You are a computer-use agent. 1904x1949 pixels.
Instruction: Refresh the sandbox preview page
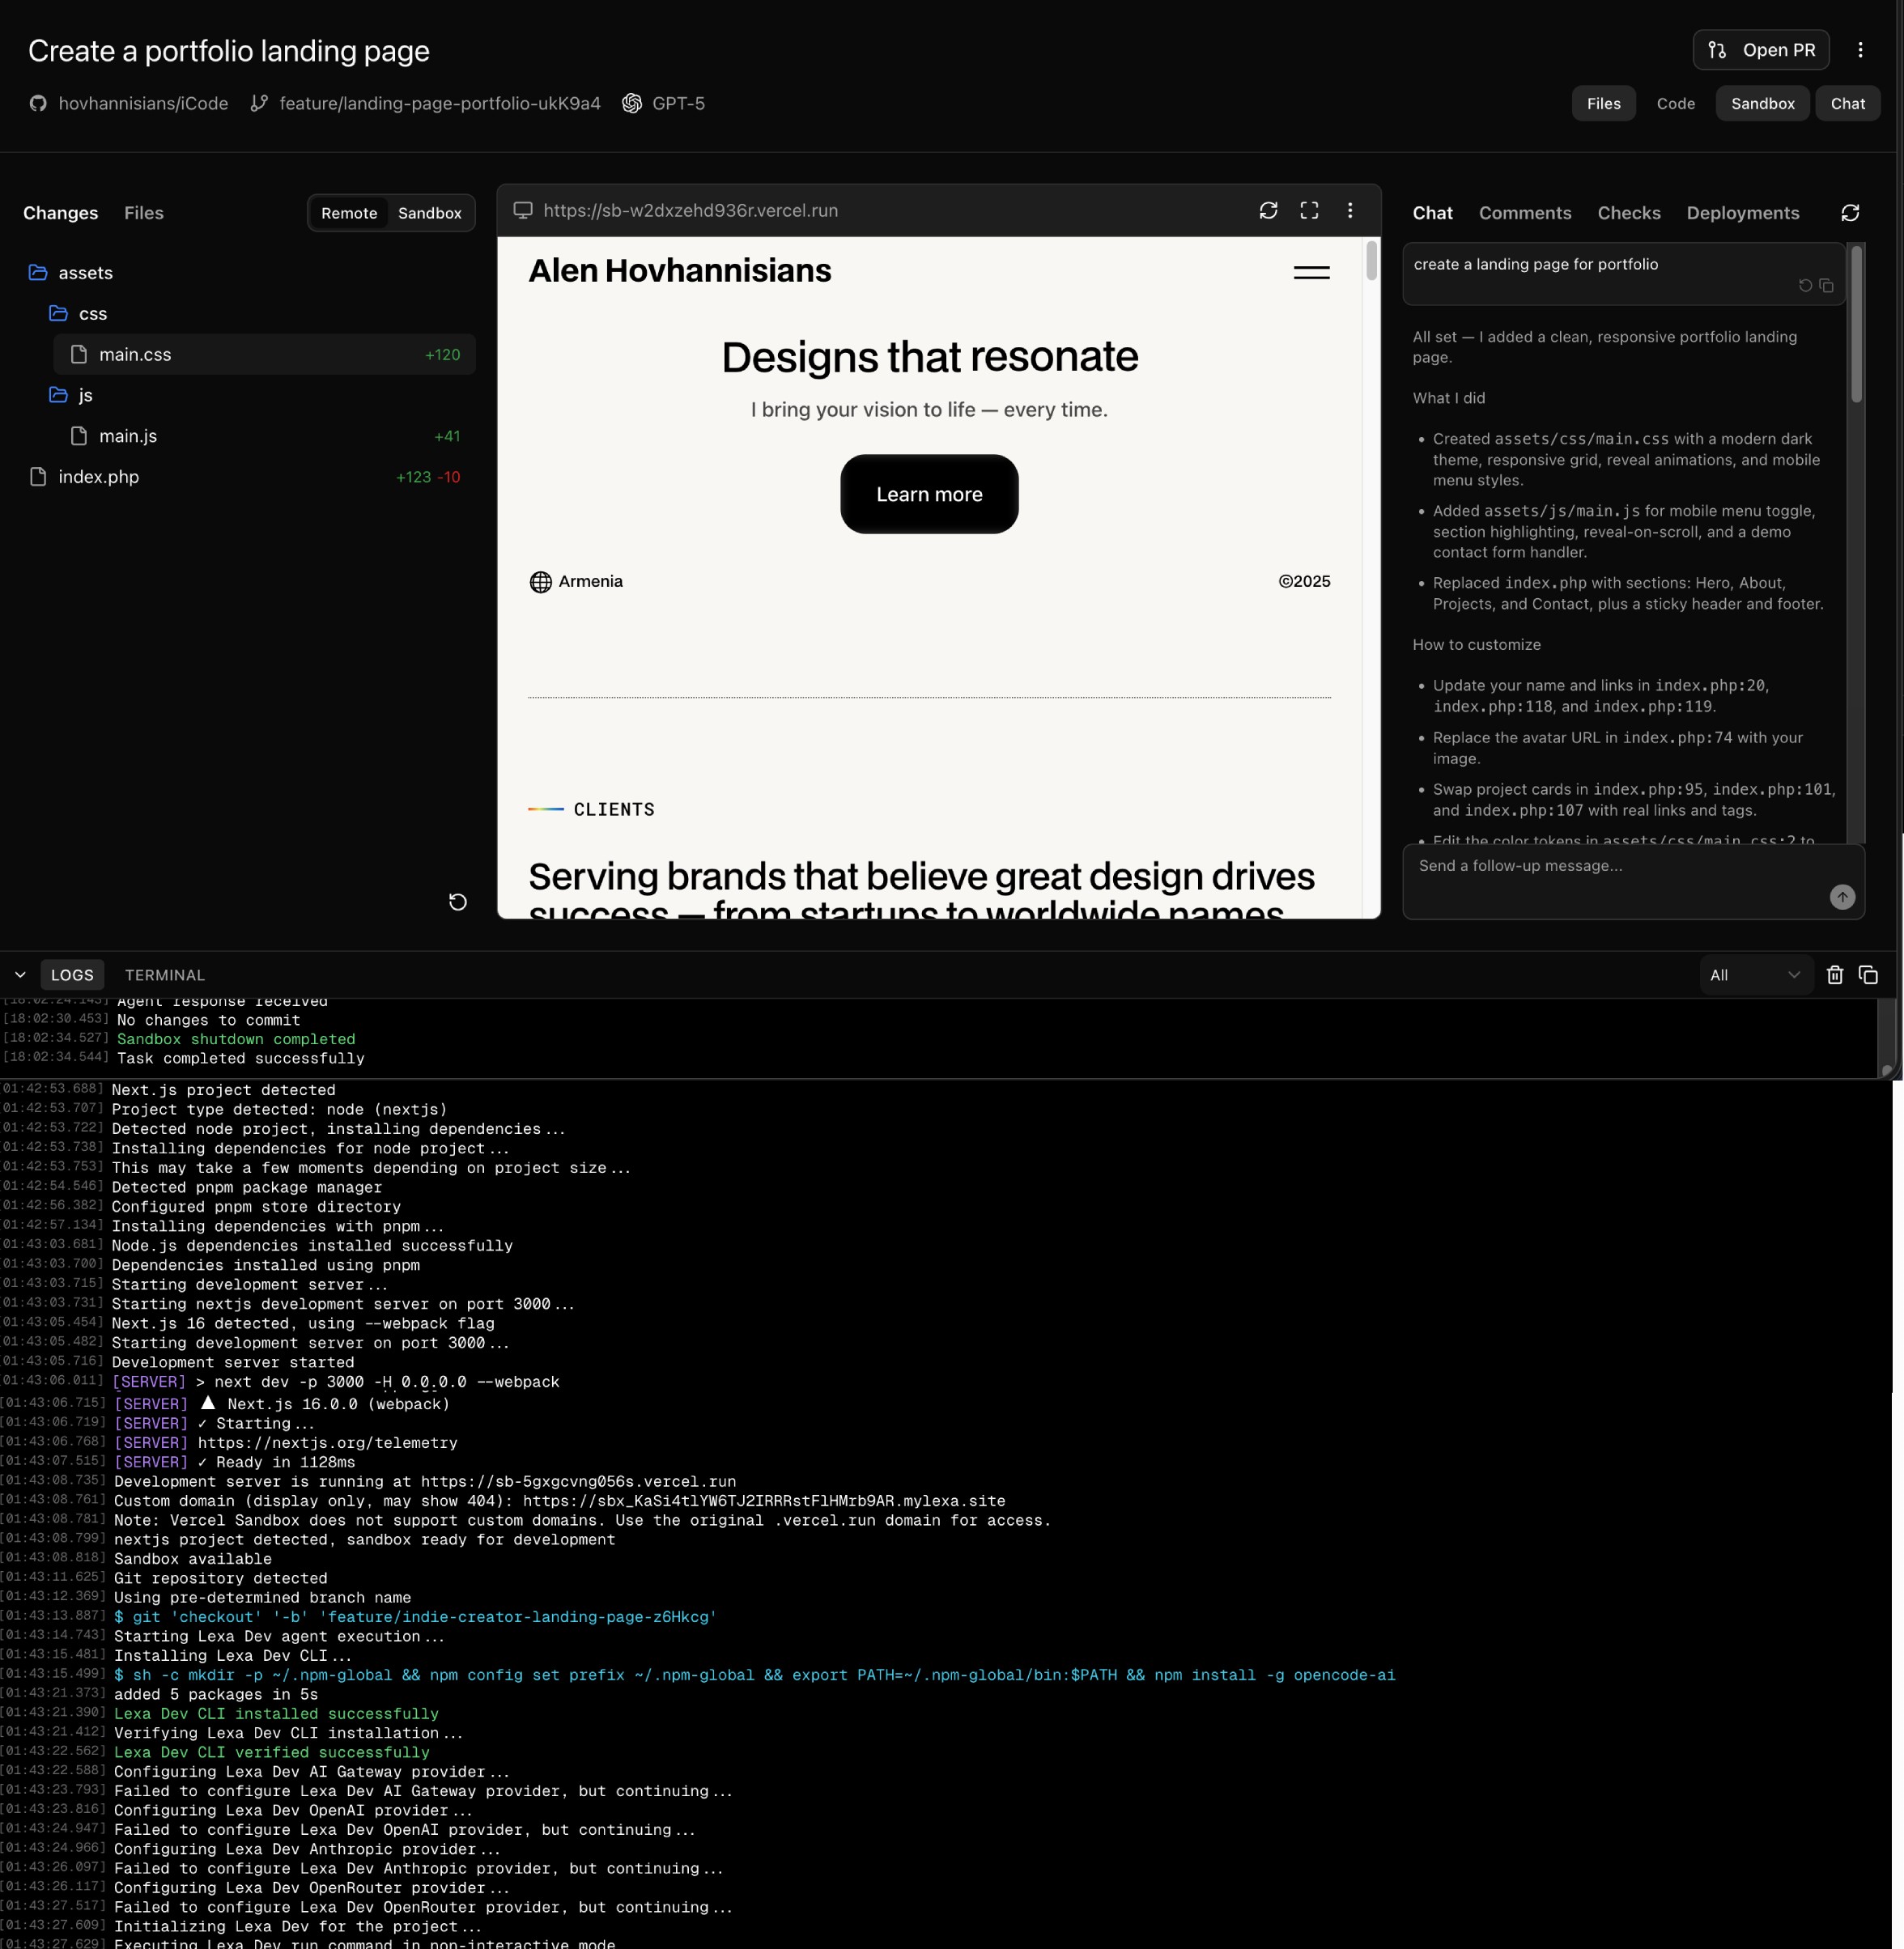[x=1268, y=210]
